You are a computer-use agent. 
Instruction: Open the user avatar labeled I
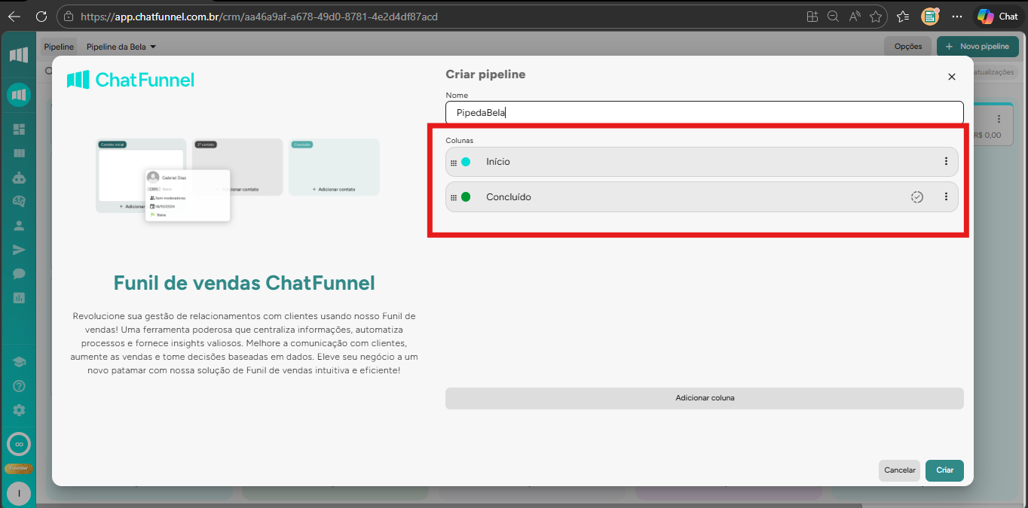pos(19,493)
